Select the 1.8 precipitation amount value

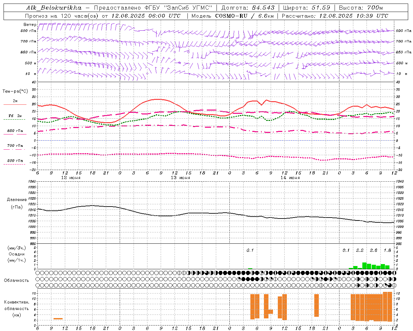[x=387, y=250]
